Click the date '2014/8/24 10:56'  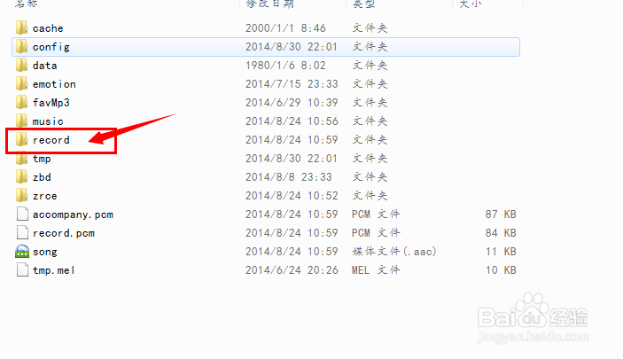click(292, 121)
